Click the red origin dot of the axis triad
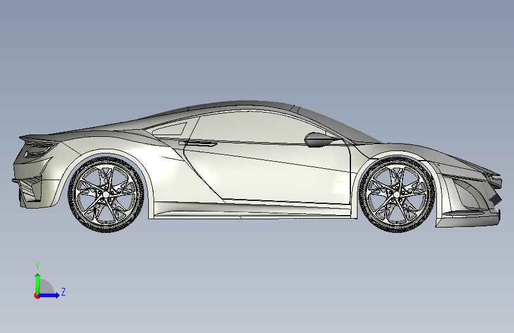This screenshot has height=333, width=514. [x=36, y=296]
